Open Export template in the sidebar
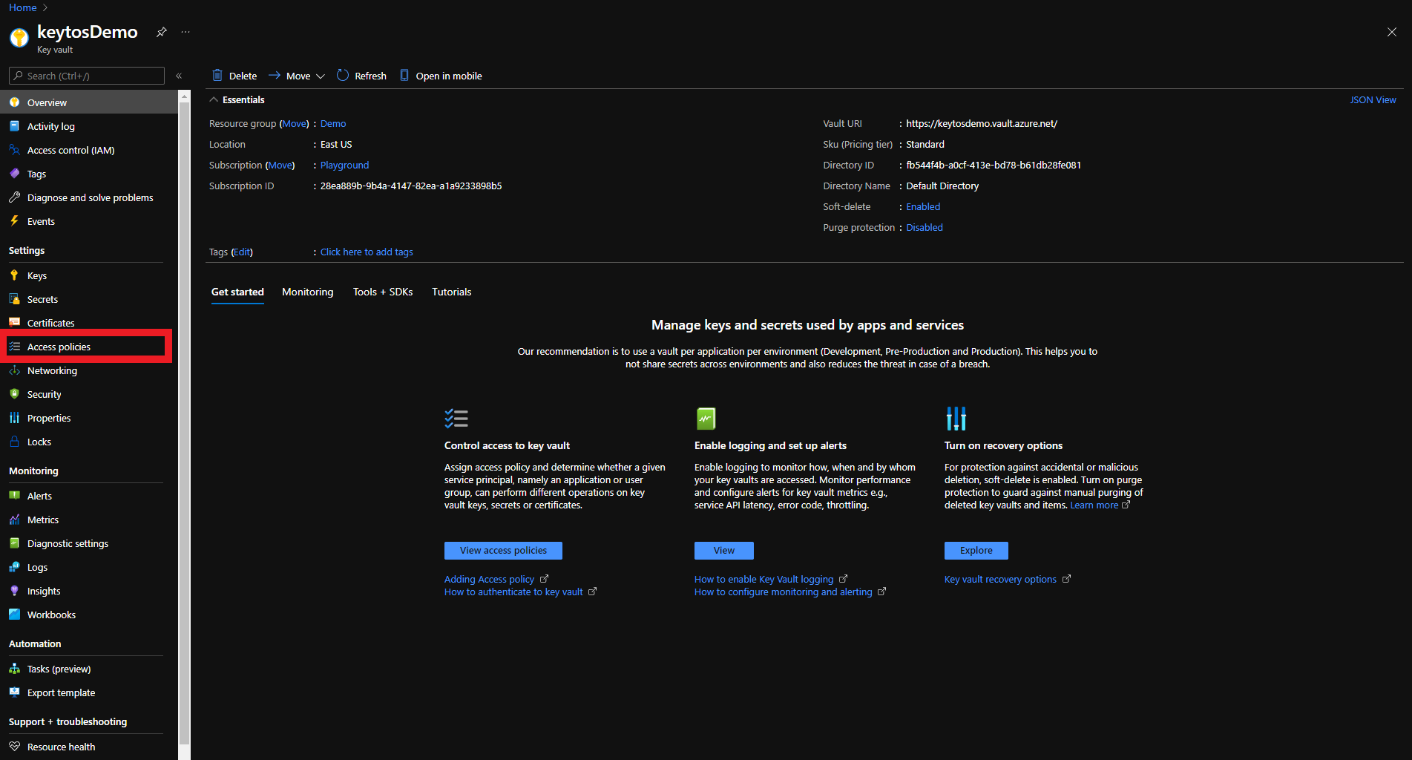 [89, 692]
